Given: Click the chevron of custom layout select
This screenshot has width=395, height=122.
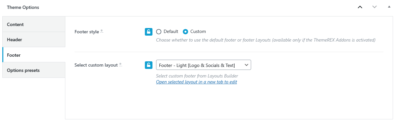Looking at the screenshot, I should pyautogui.click(x=247, y=65).
